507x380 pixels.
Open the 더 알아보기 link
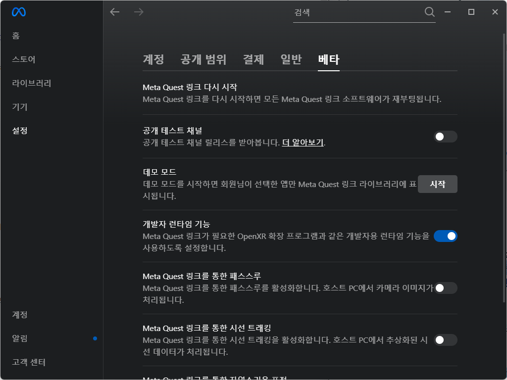tap(303, 142)
